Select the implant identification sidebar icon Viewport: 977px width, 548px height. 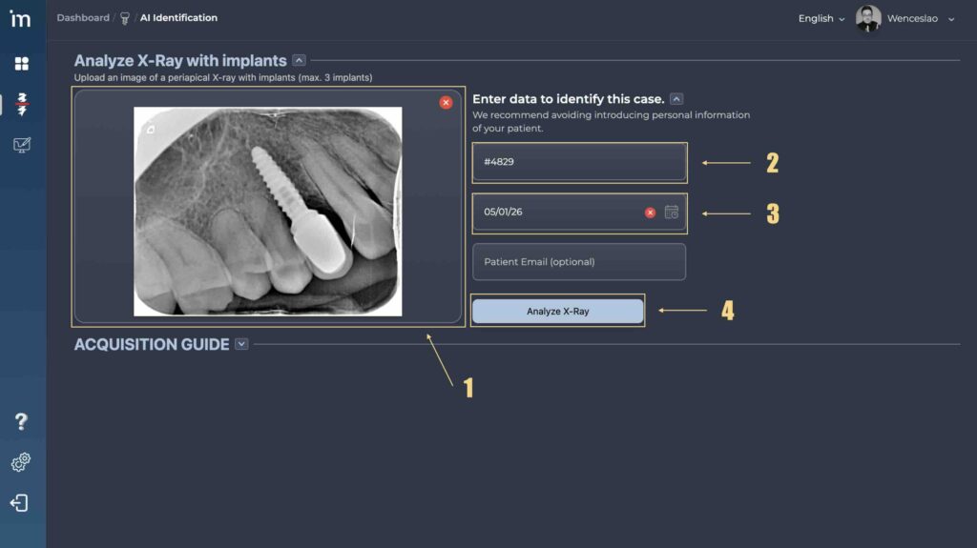(21, 105)
